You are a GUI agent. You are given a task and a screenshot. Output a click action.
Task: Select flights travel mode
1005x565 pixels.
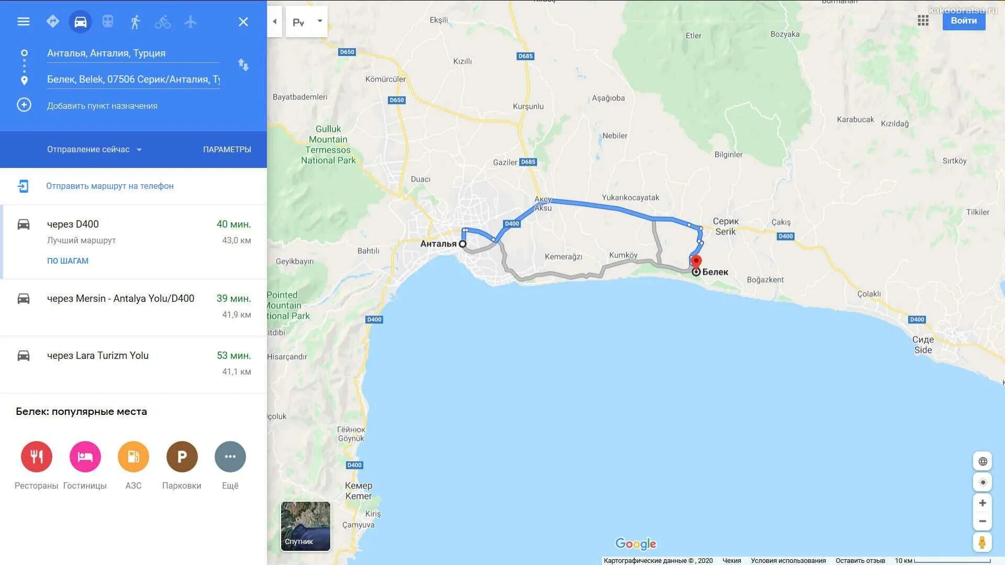point(191,21)
